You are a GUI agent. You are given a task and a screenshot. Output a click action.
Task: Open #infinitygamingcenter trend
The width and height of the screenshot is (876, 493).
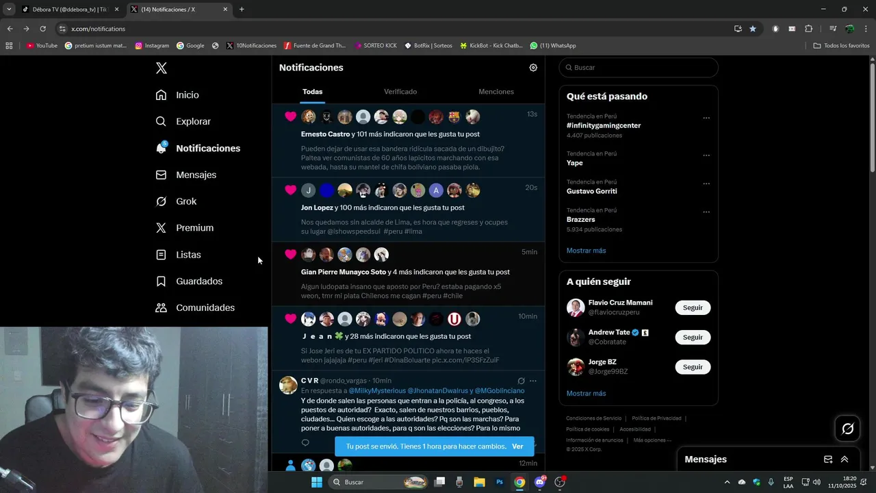tap(604, 125)
